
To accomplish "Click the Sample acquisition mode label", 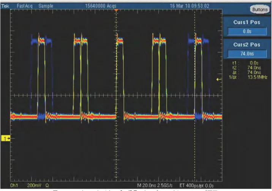I will point(46,6).
